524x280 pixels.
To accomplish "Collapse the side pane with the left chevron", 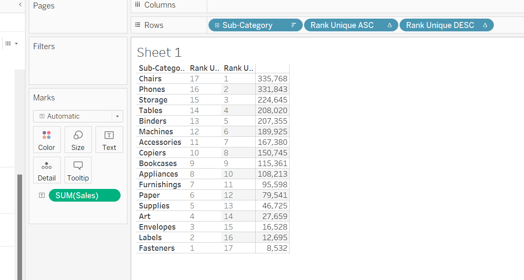I will coord(20,5).
